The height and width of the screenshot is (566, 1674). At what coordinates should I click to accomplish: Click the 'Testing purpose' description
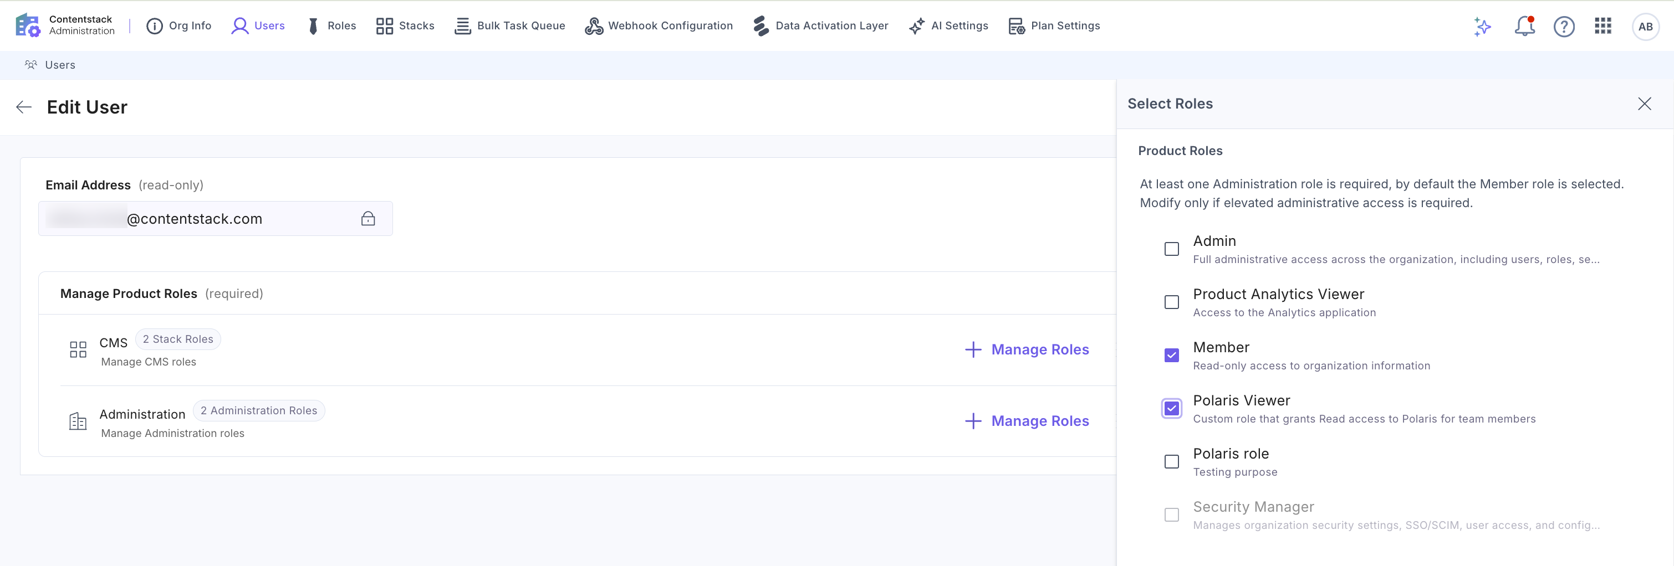click(x=1234, y=472)
